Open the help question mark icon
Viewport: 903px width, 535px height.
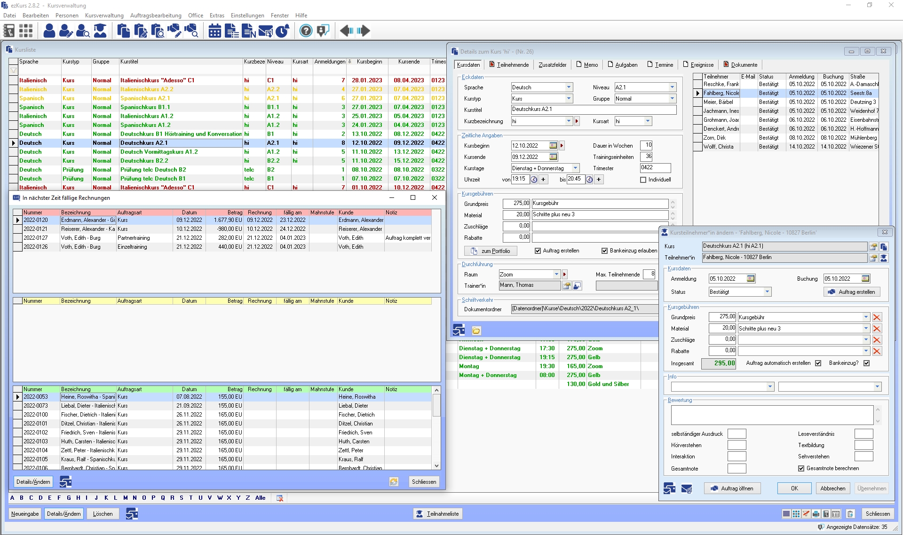(306, 31)
